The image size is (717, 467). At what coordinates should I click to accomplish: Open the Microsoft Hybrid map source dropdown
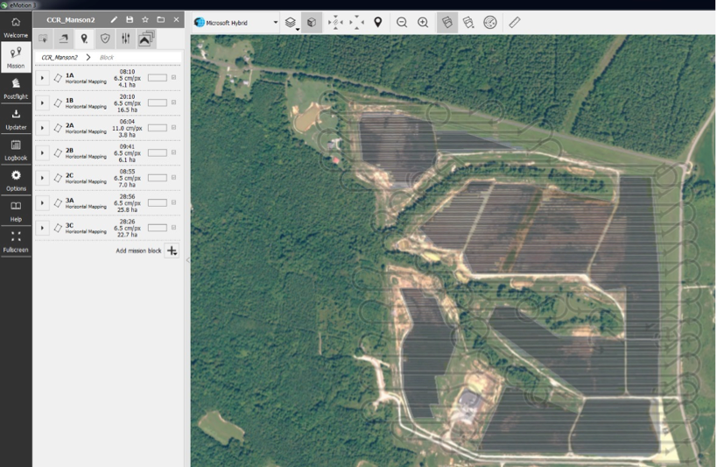click(236, 23)
